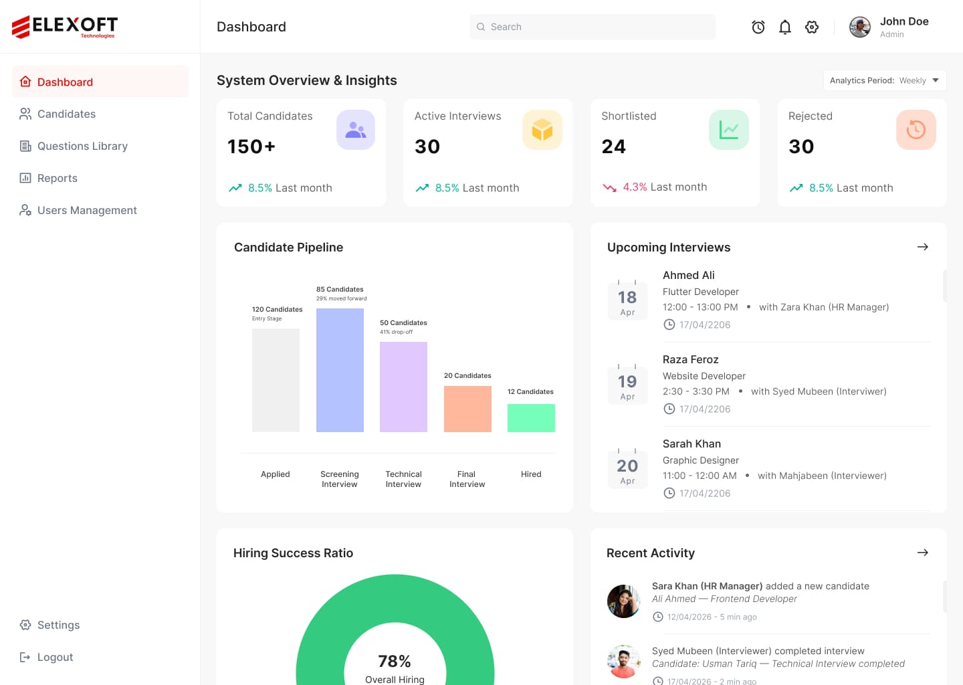Click "Candidate: Usman Tariq" activity text

click(x=704, y=664)
